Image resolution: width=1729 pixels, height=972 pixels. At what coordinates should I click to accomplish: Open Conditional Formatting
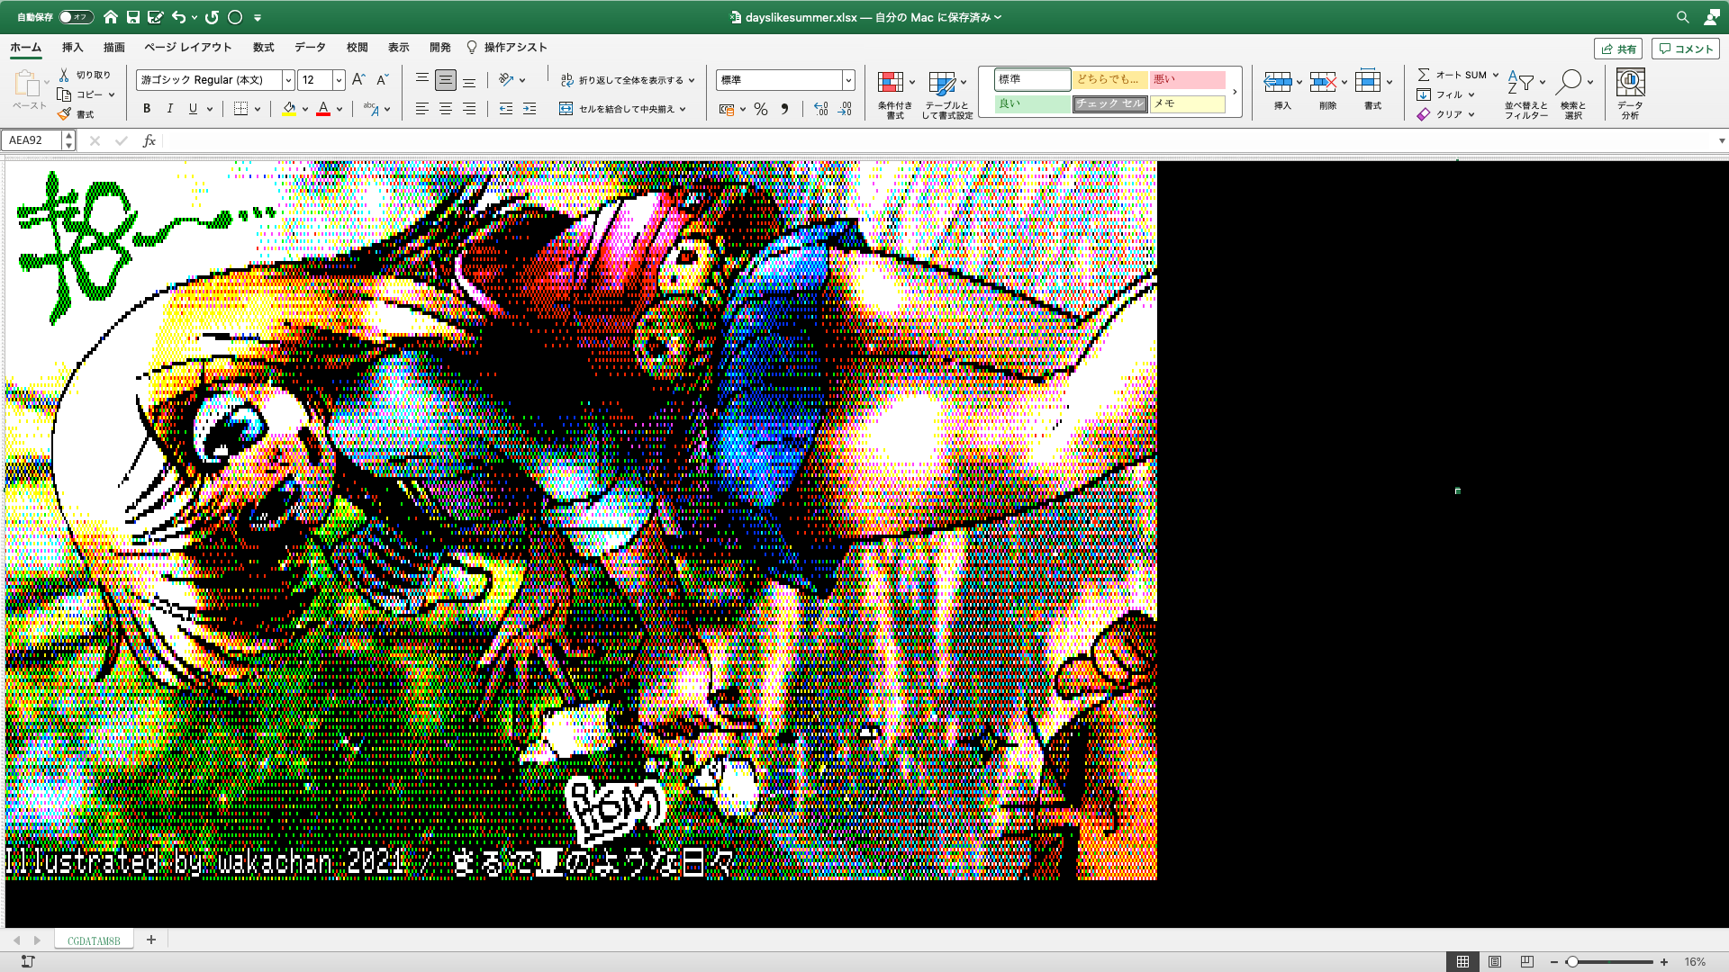tap(895, 94)
